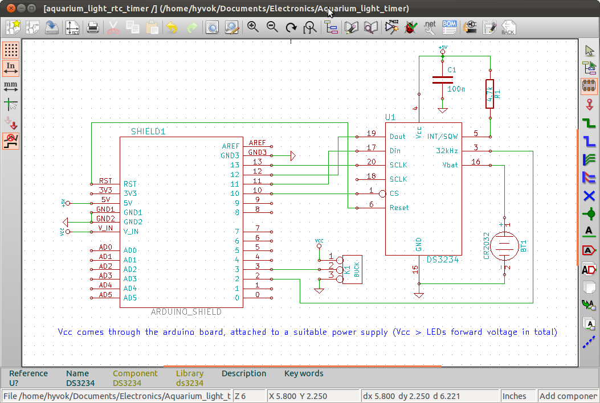Image resolution: width=600 pixels, height=403 pixels.
Task: Save the schematic project
Action: point(52,27)
